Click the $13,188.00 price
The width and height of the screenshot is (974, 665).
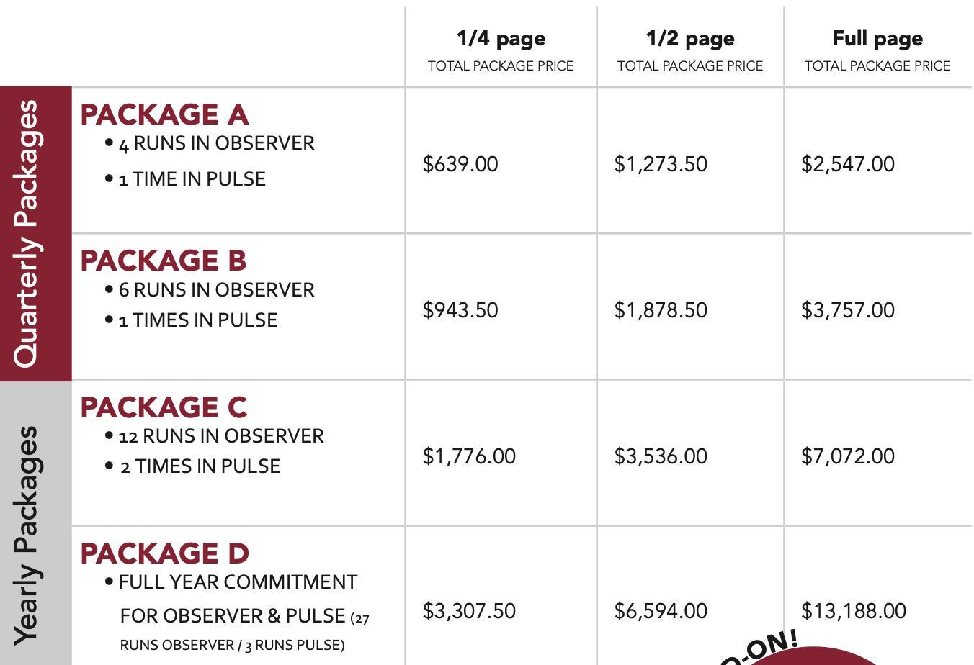point(854,611)
